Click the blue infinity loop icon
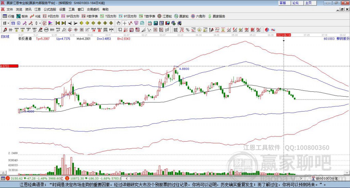 coord(273,30)
